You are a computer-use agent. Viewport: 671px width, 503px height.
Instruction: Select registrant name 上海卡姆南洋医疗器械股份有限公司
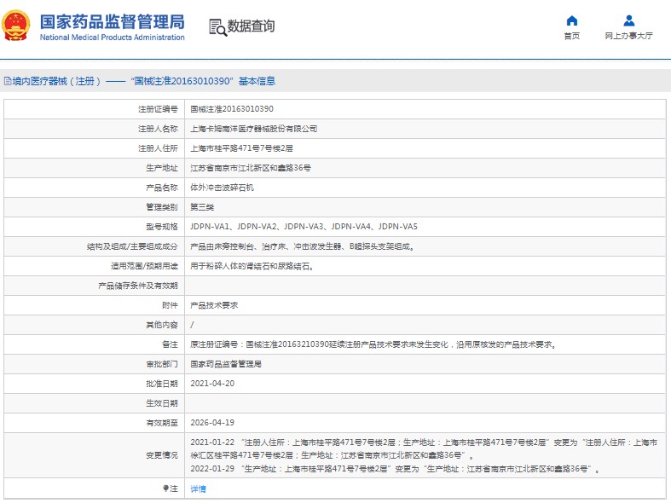(254, 129)
